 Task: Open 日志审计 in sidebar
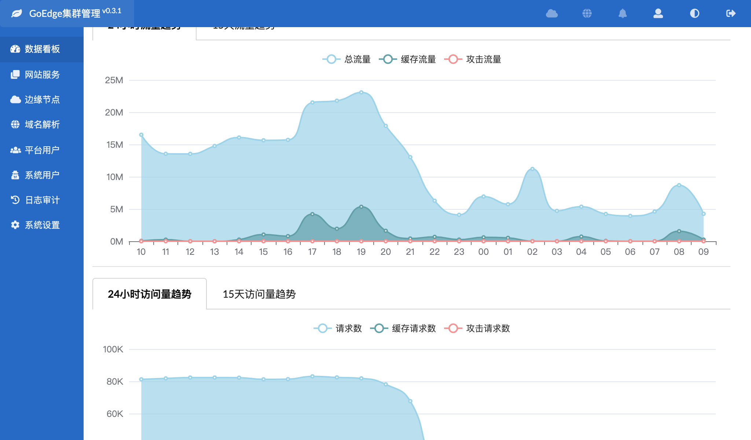tap(42, 200)
